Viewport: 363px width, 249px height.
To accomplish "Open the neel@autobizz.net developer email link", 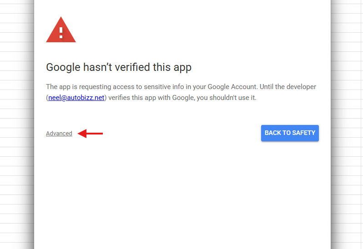I will click(x=76, y=98).
